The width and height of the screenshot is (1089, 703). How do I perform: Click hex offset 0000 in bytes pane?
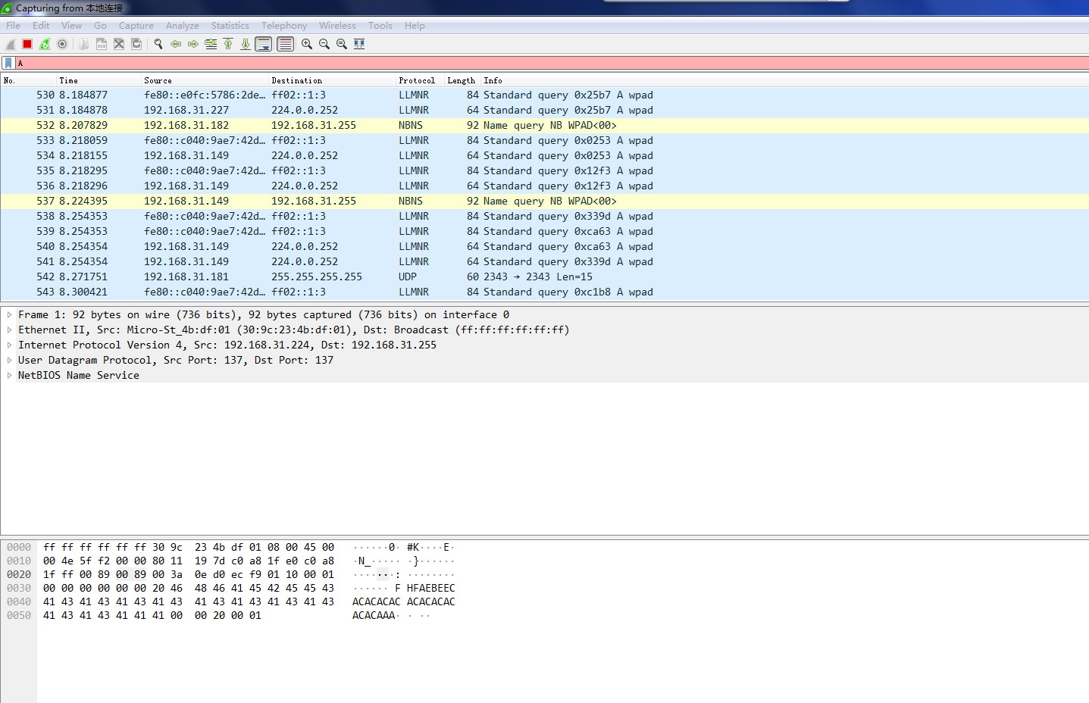point(19,547)
